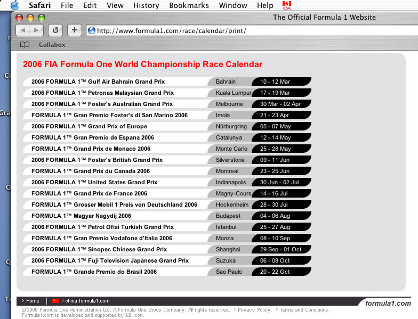Go forward with the Forward arrow button
This screenshot has width=418, height=319.
(x=36, y=30)
